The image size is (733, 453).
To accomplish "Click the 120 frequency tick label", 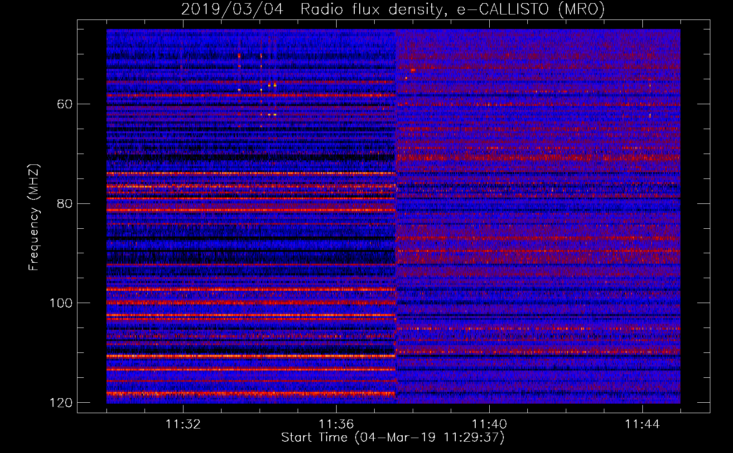I will [61, 403].
